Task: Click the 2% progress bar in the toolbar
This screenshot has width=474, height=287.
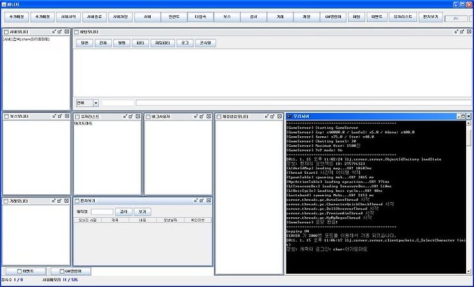Action: click(x=456, y=18)
